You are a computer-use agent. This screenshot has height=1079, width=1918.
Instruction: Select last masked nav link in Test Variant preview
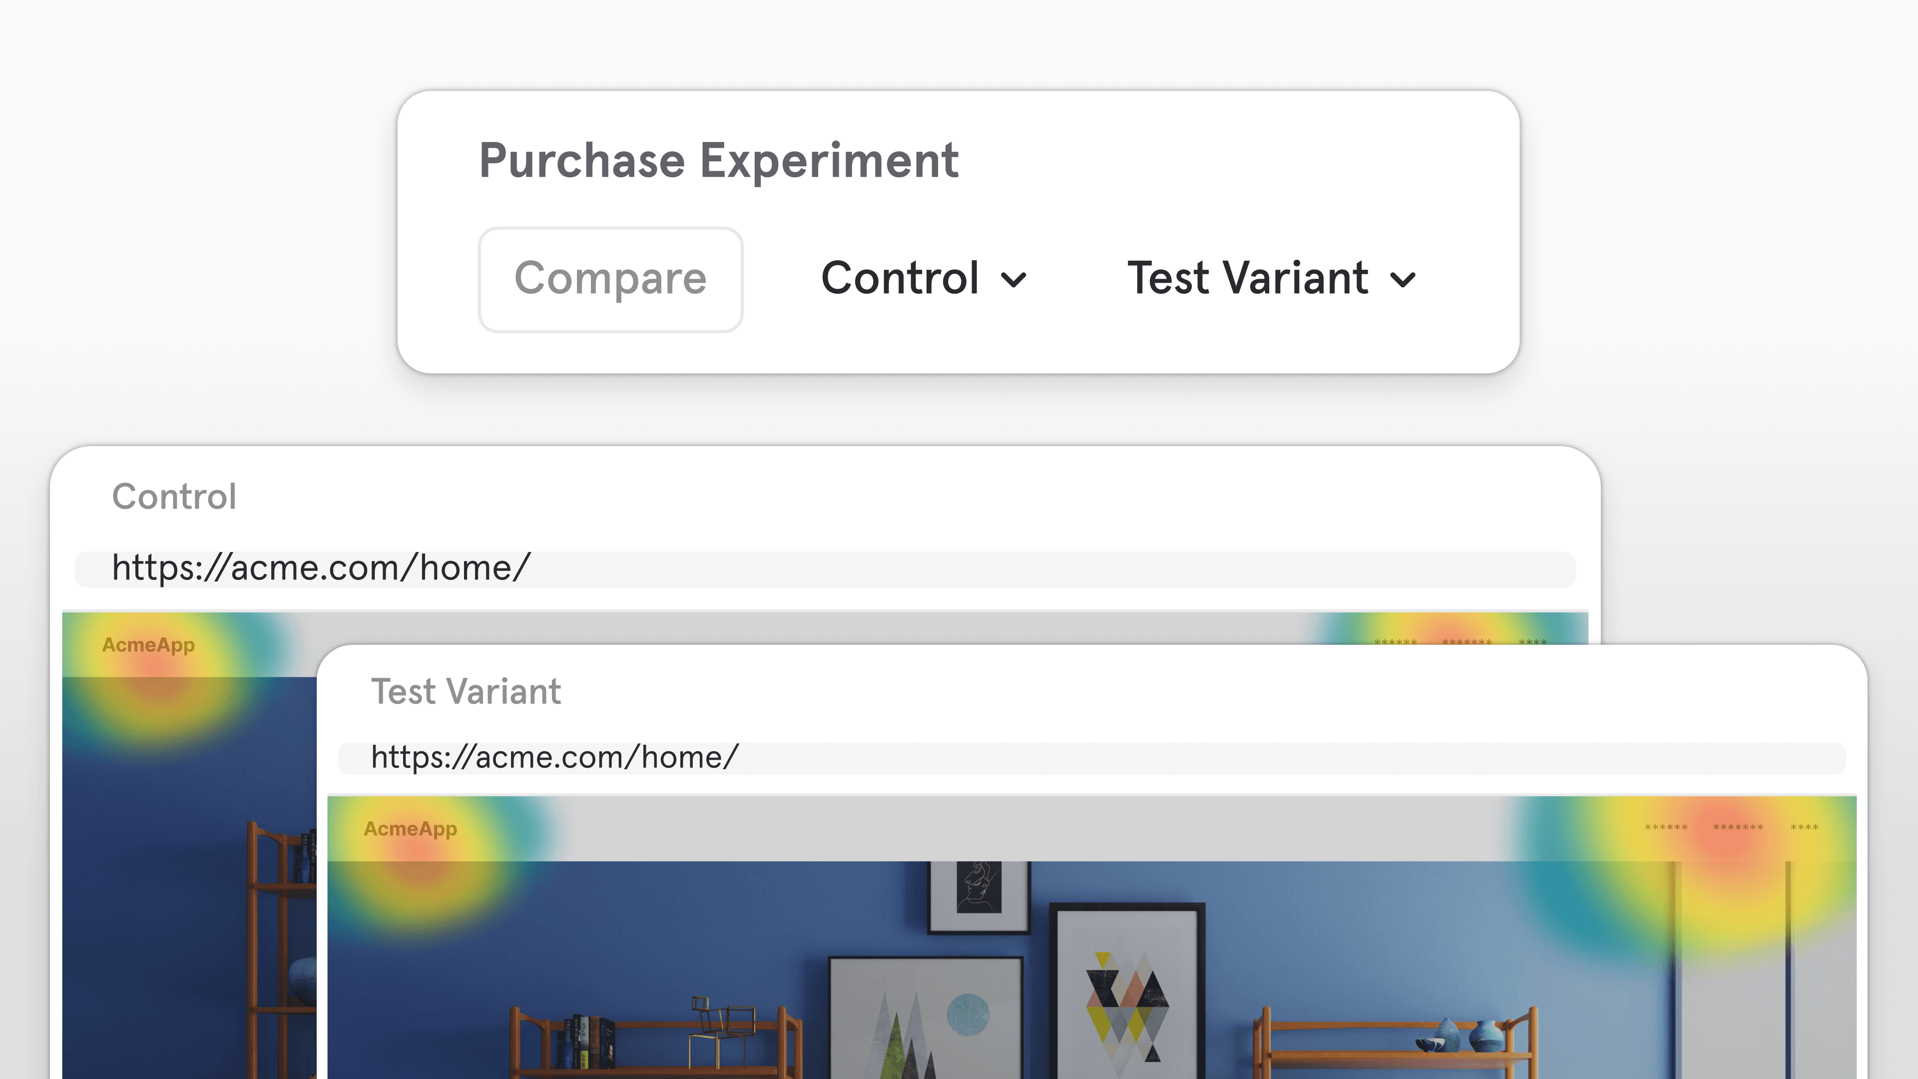(x=1804, y=828)
